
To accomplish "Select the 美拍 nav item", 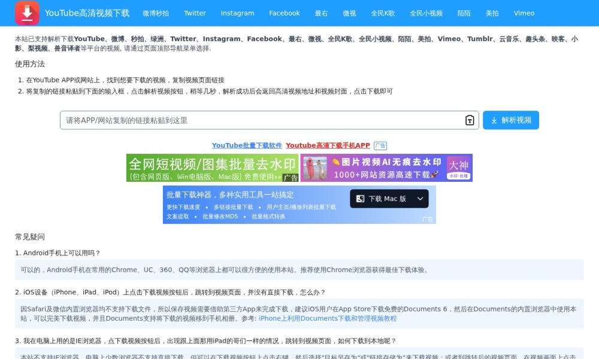I will (x=492, y=13).
